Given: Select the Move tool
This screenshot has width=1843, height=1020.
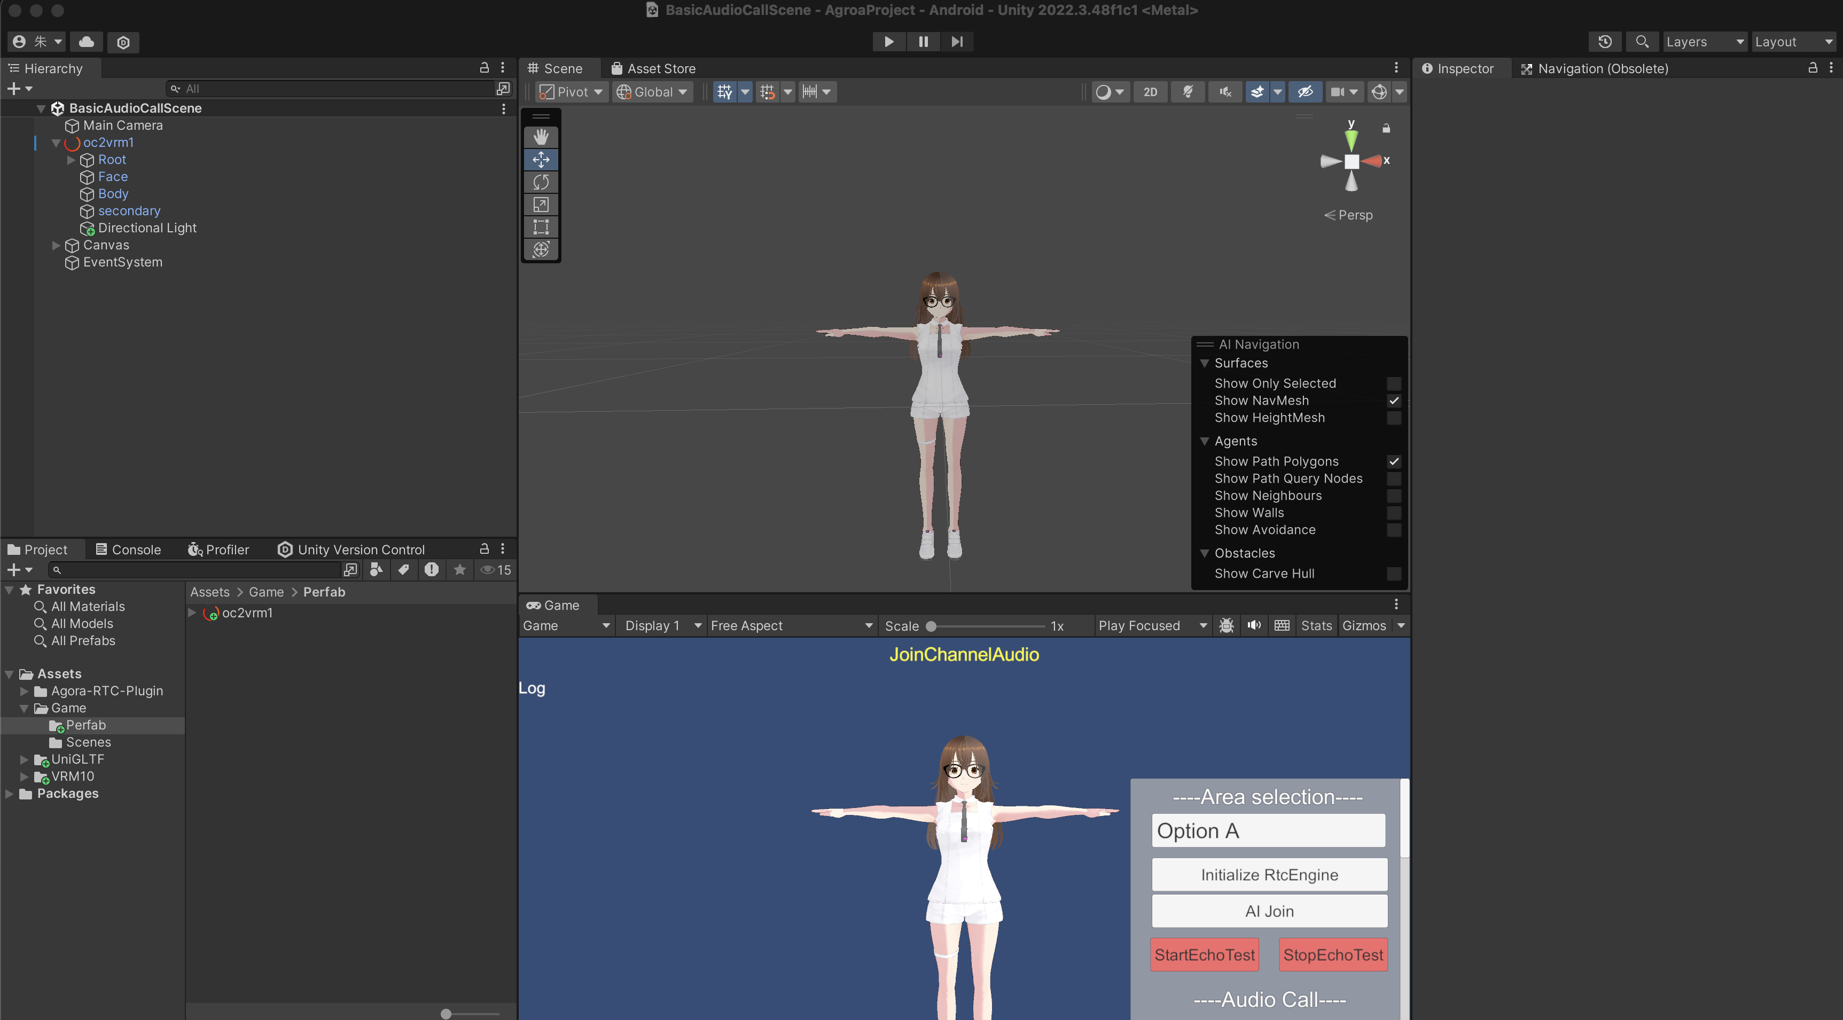Looking at the screenshot, I should click(x=541, y=159).
